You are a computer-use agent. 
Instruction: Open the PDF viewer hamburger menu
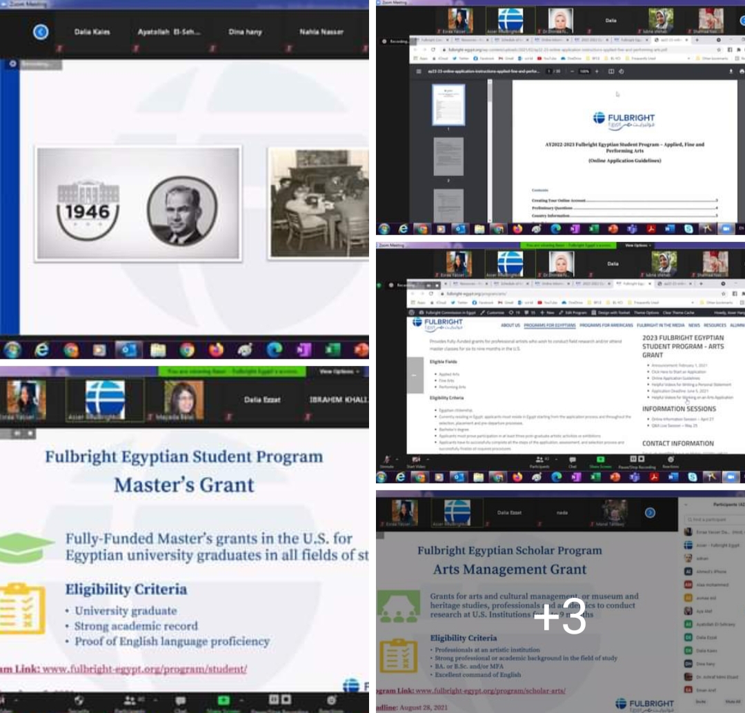point(419,72)
